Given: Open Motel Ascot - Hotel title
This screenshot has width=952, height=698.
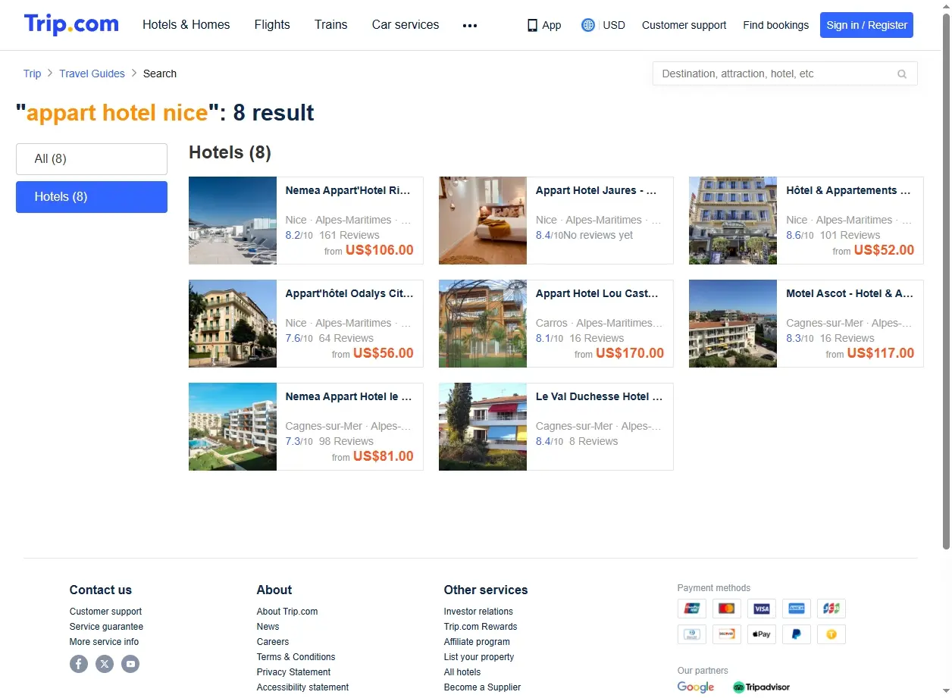Looking at the screenshot, I should click(850, 293).
